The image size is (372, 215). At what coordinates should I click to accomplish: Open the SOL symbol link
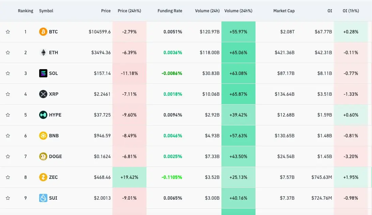click(x=53, y=73)
